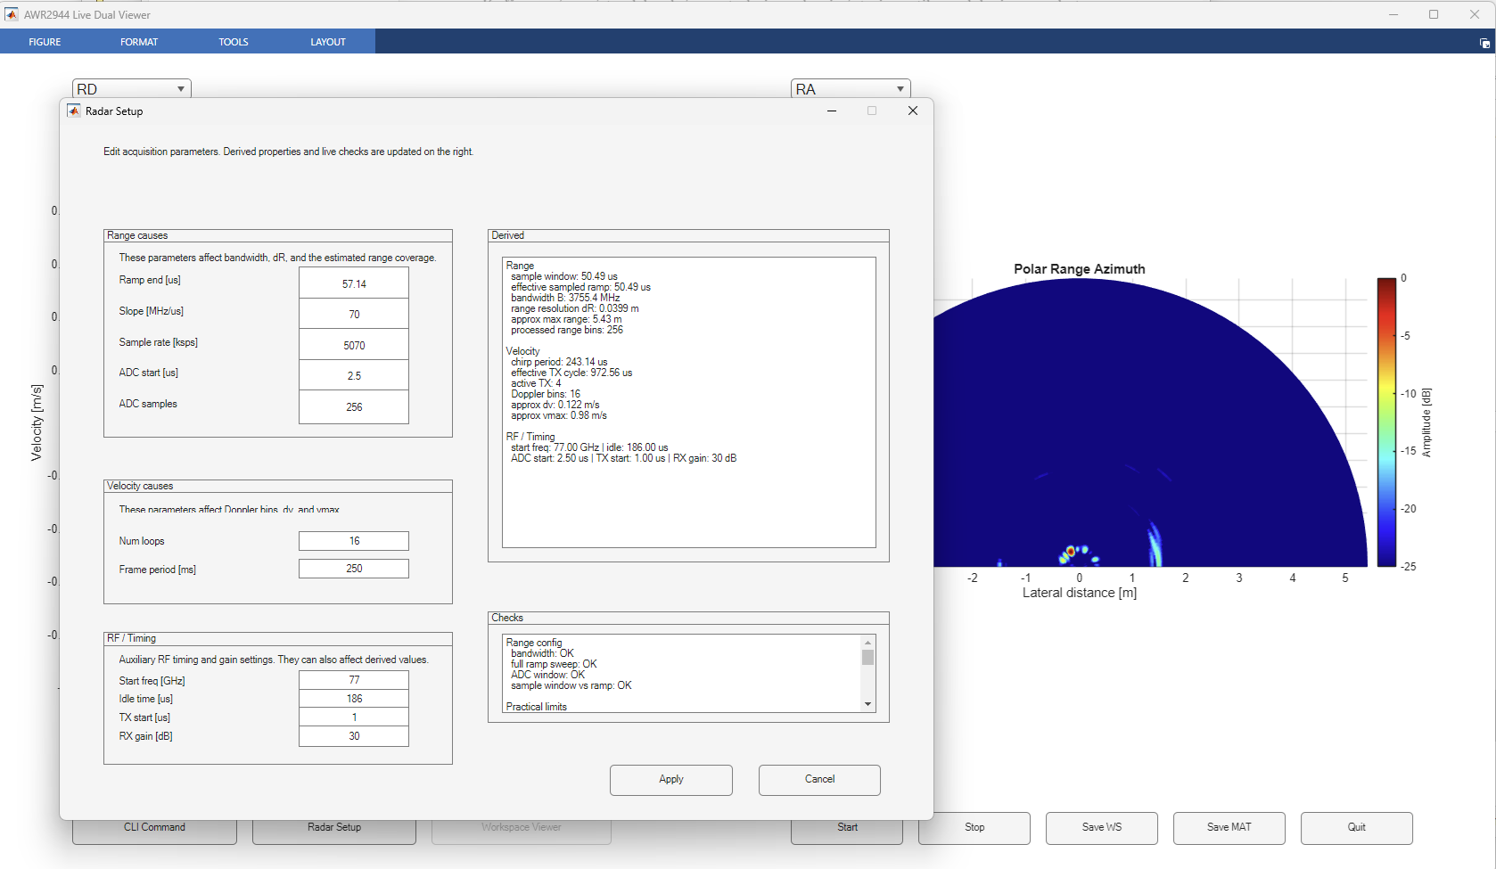Image resolution: width=1496 pixels, height=869 pixels.
Task: Open the FORMAT tab
Action: pos(139,42)
